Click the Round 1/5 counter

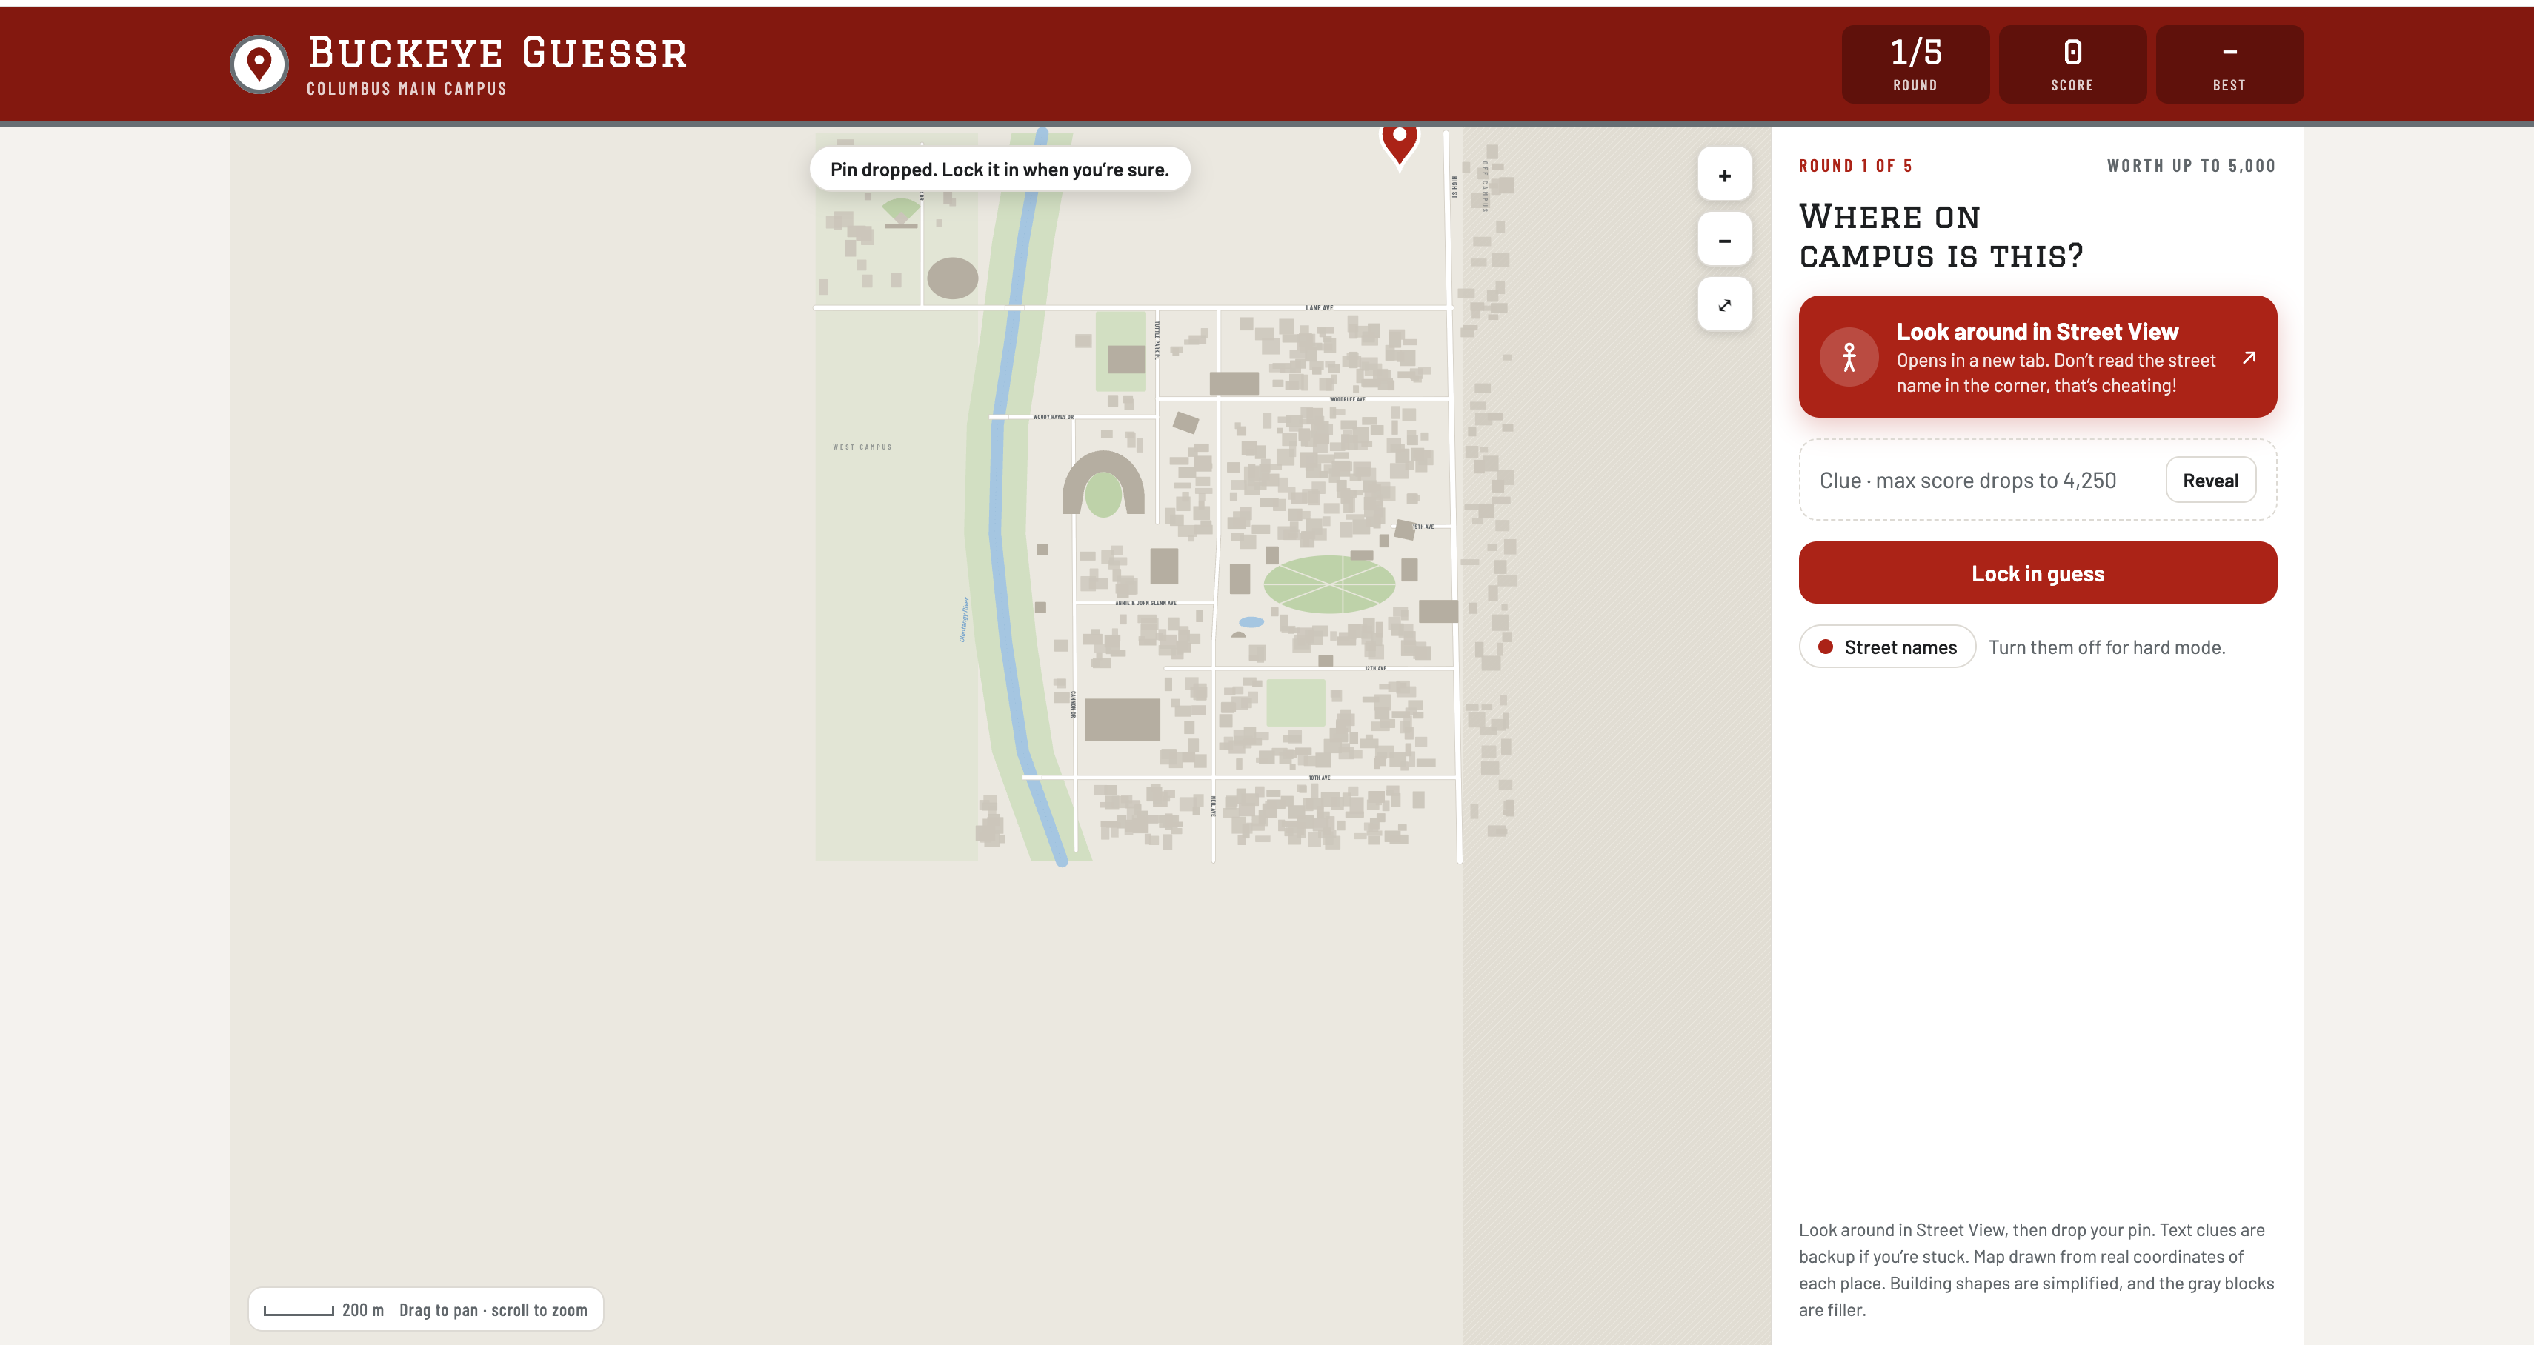[x=1915, y=65]
